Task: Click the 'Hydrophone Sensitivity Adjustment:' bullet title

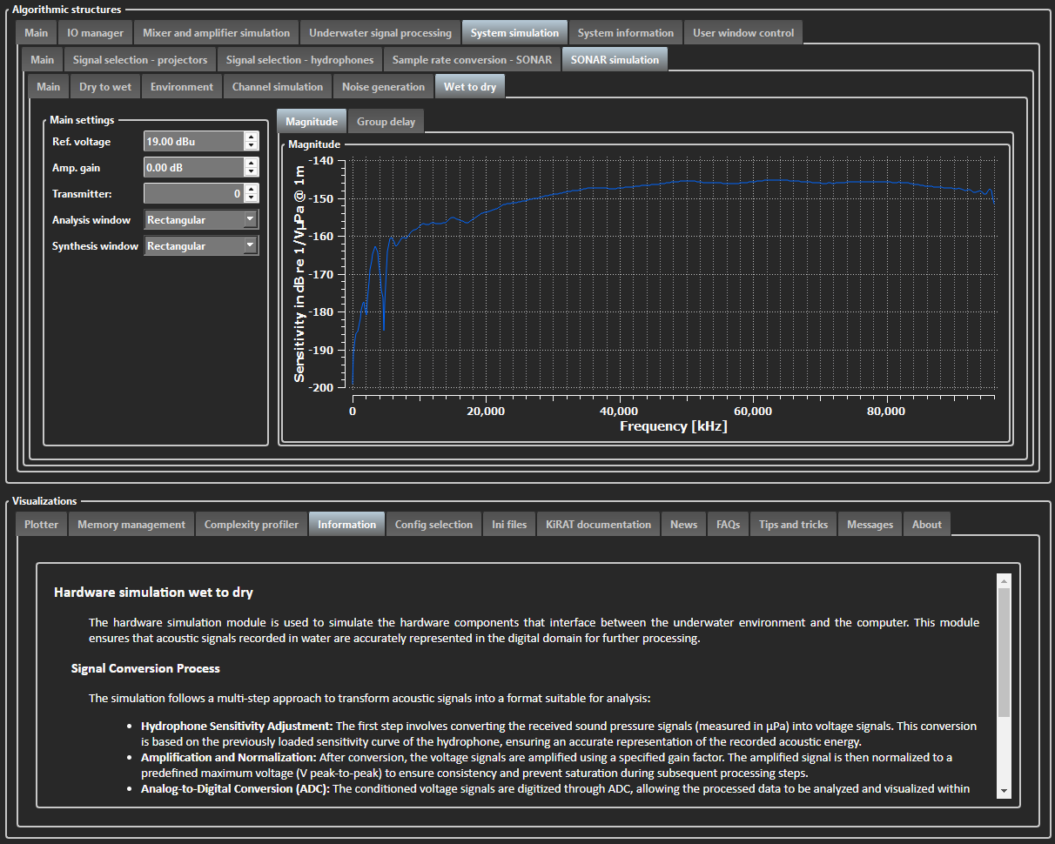Action: [237, 726]
